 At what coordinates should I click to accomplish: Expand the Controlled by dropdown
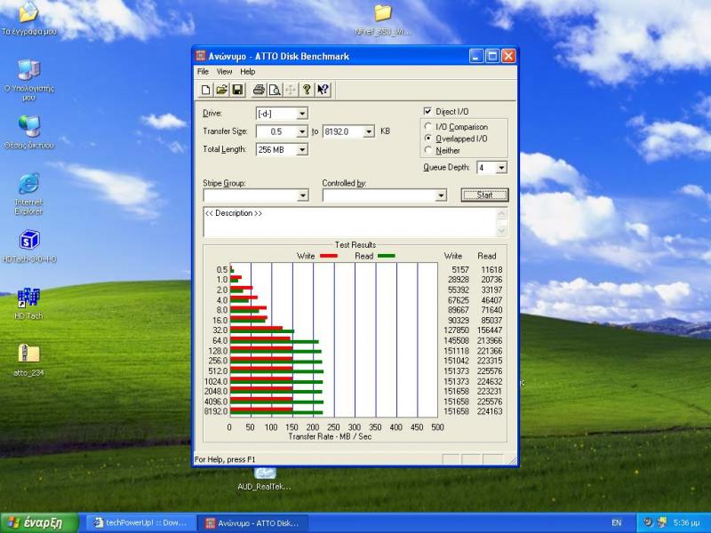[441, 195]
